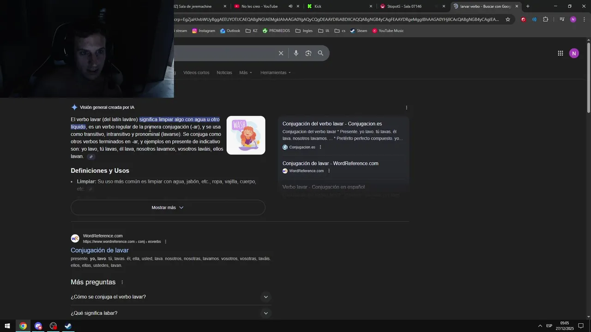Screen dimensions: 591x332
Task: Show hidden system tray icons
Action: tap(540, 326)
